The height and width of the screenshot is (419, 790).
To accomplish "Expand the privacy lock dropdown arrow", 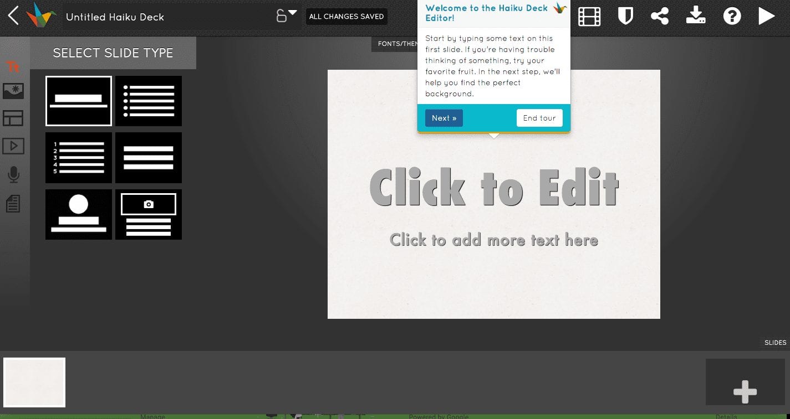I will point(293,13).
